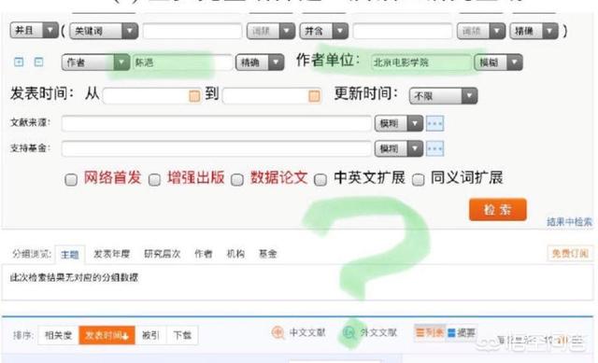Click the orange 检索 search button

(498, 210)
